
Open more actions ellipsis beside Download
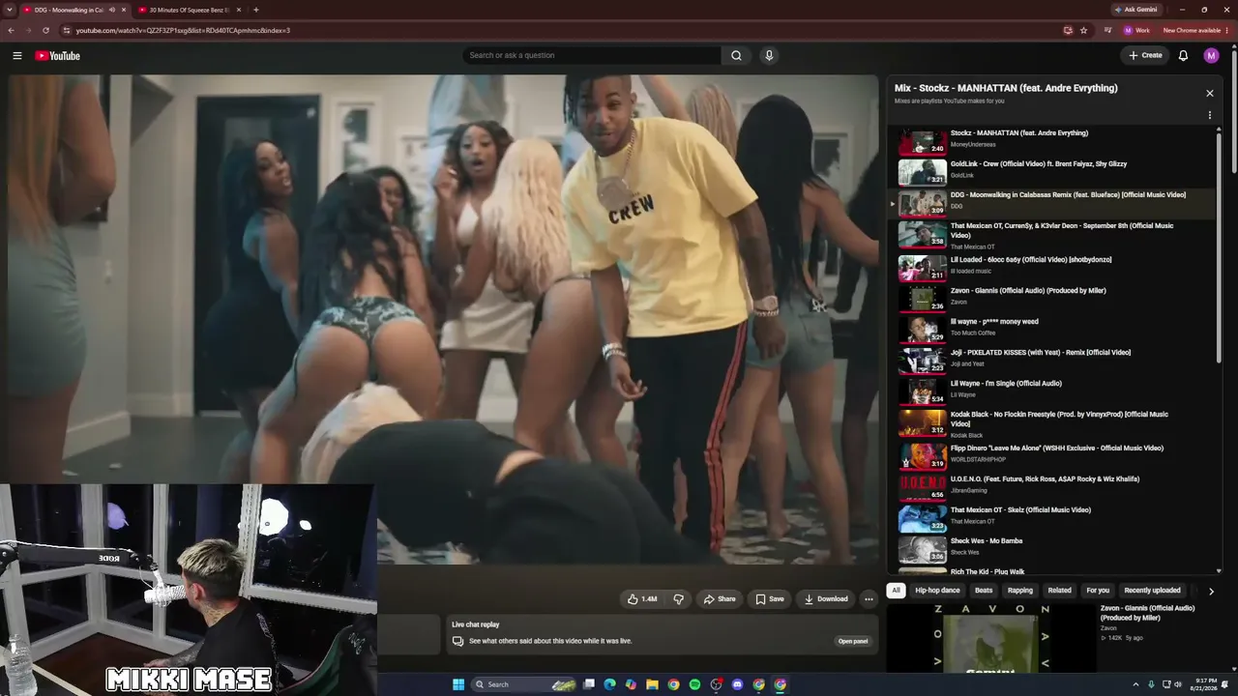pyautogui.click(x=869, y=599)
